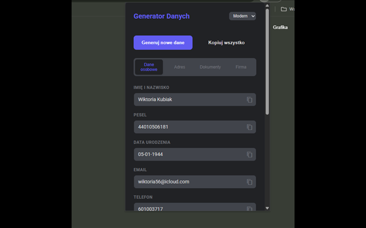Open the Modern theme dropdown
The height and width of the screenshot is (228, 366).
[x=242, y=16]
